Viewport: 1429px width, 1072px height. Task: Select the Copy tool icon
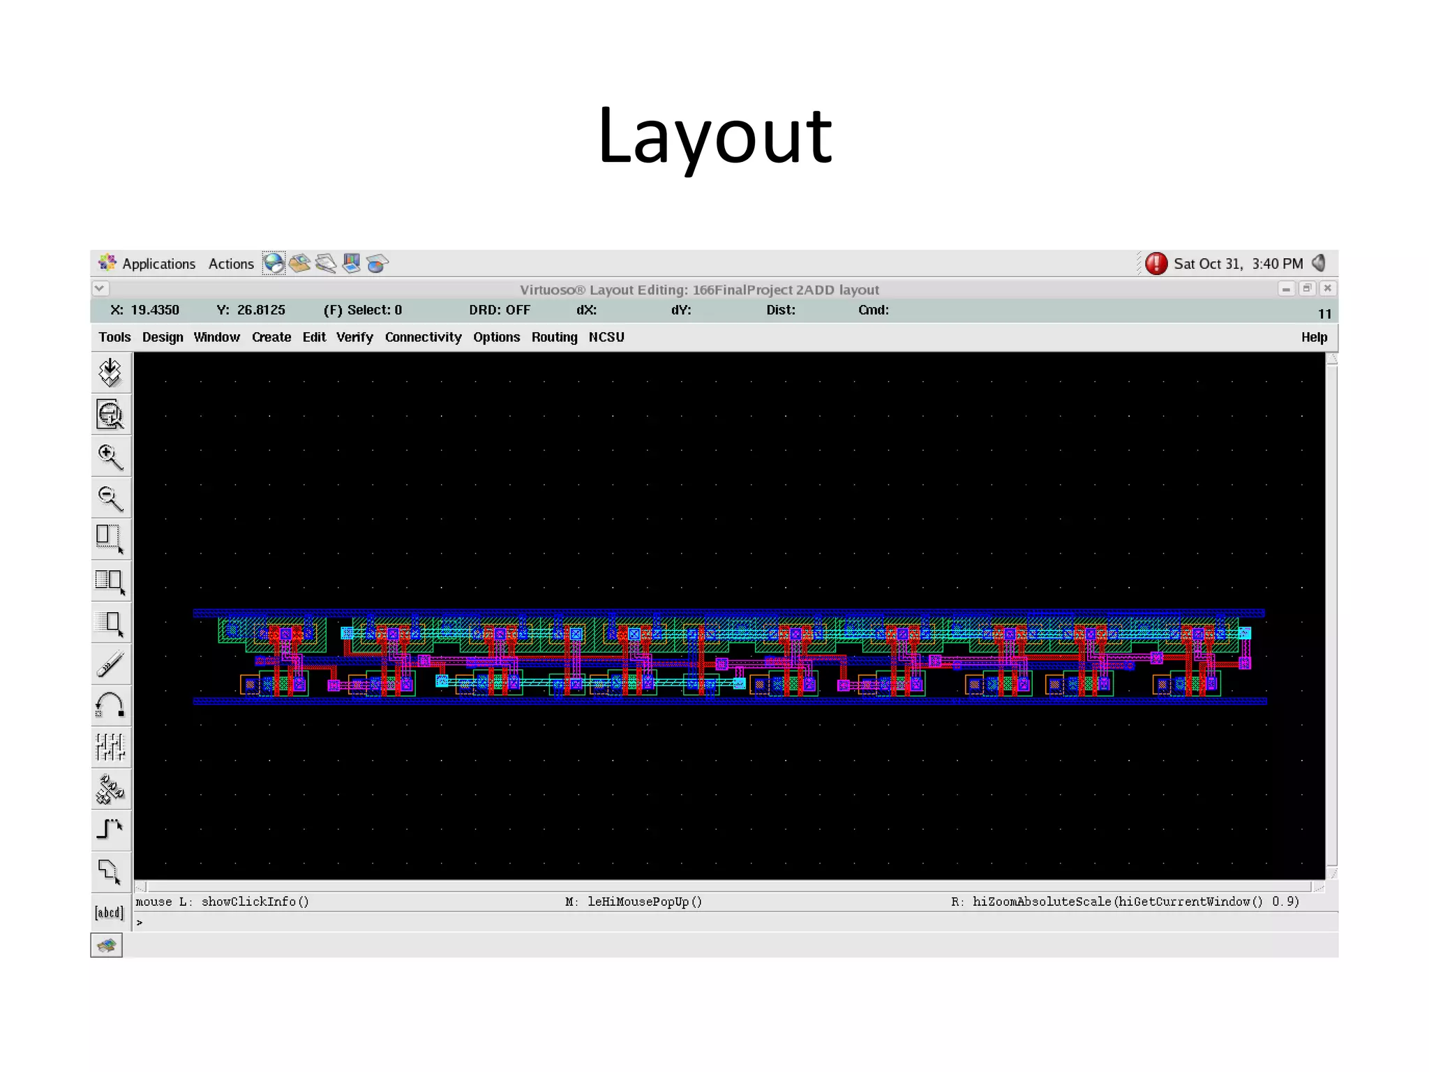click(x=110, y=581)
